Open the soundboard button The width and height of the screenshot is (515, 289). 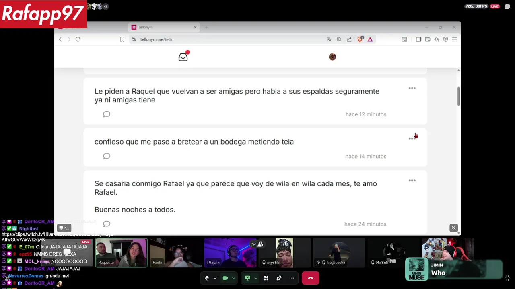[x=279, y=278]
